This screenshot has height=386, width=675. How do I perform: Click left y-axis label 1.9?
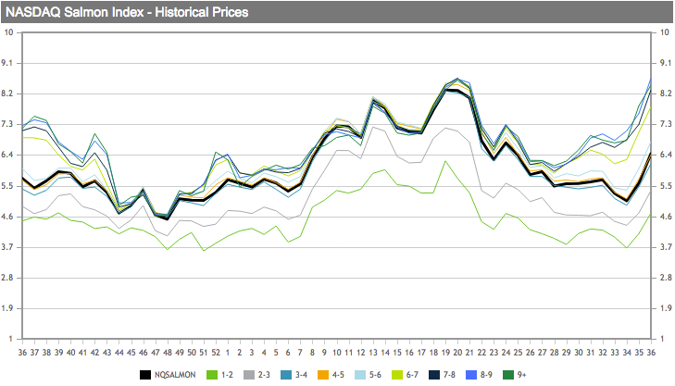[7, 308]
